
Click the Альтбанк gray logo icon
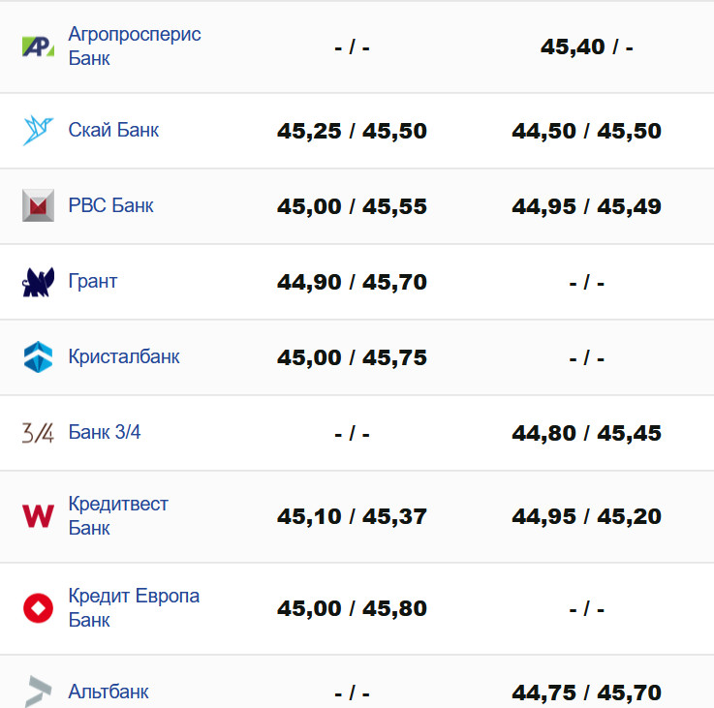(x=38, y=692)
